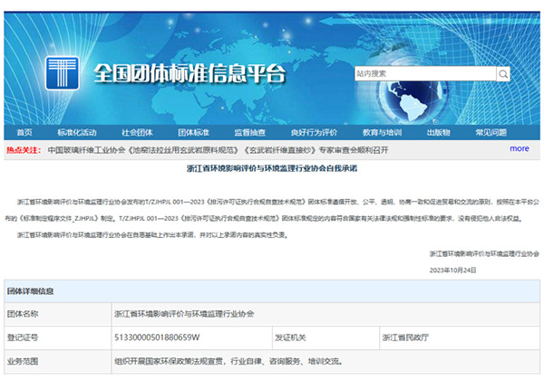Open the 常见问题 menu item
Screen dimensions: 544x389
491,133
